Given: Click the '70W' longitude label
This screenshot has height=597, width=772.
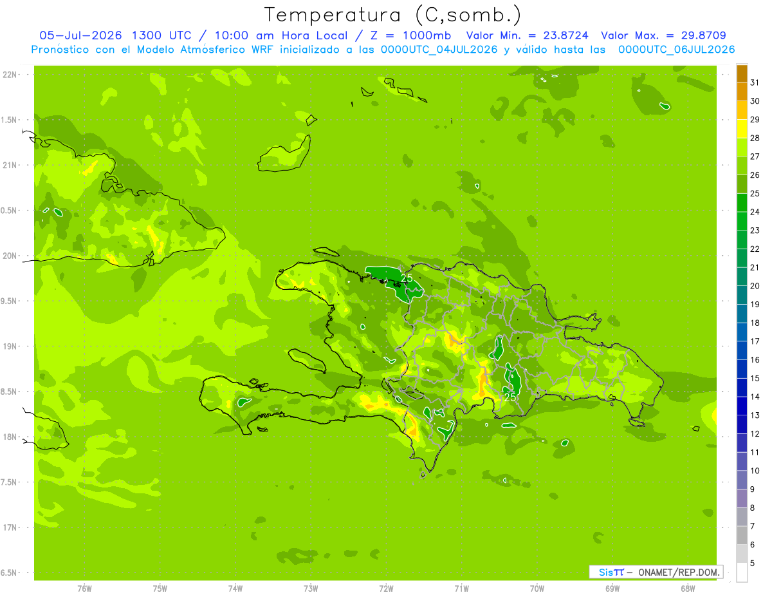Looking at the screenshot, I should coord(537,589).
